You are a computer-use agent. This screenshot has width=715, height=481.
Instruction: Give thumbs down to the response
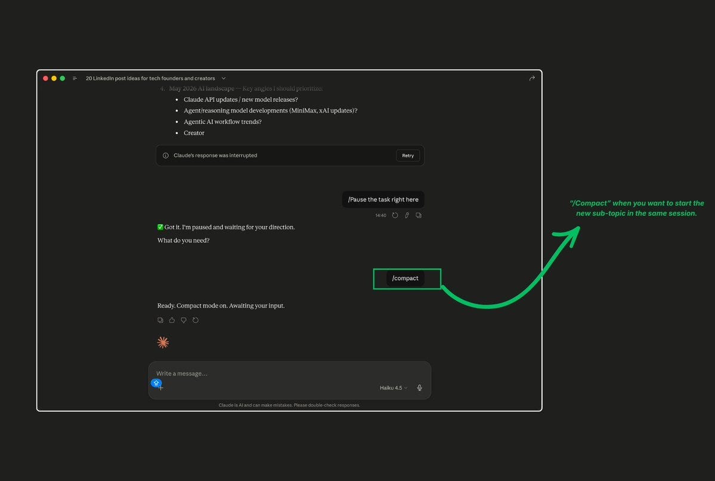184,320
